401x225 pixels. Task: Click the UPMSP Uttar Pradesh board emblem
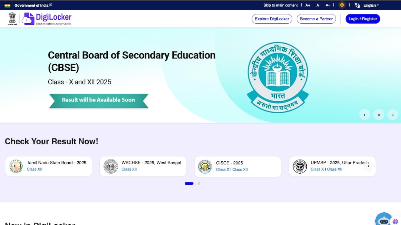point(300,166)
